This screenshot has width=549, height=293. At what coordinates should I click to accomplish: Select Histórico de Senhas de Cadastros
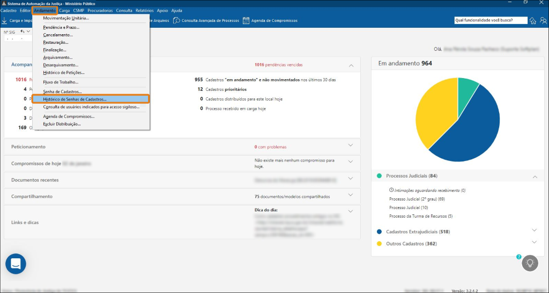click(91, 99)
